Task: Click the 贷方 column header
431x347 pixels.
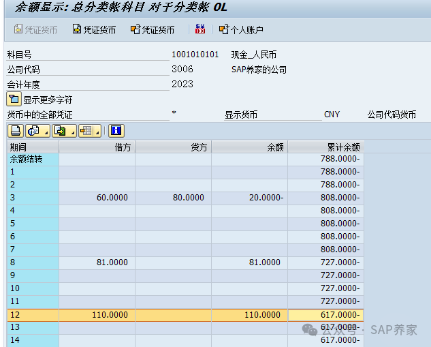Action: coord(174,147)
